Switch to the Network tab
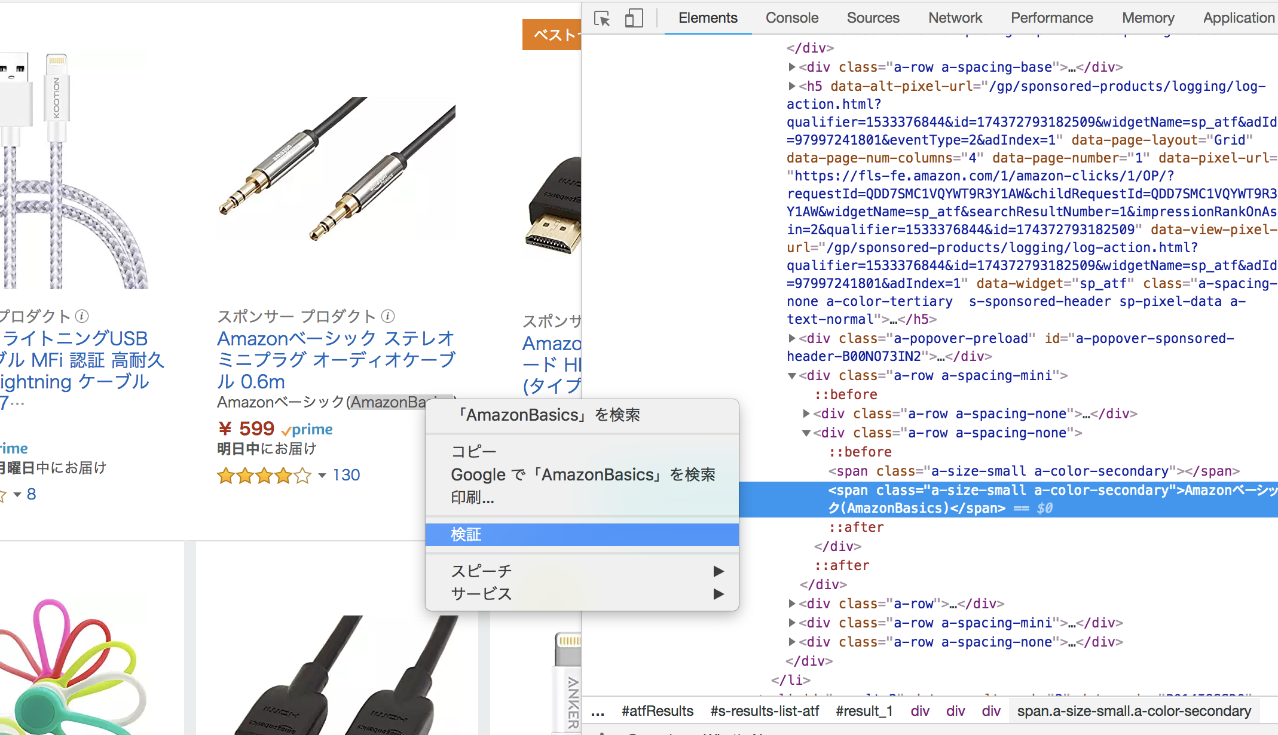This screenshot has width=1278, height=735. point(955,18)
